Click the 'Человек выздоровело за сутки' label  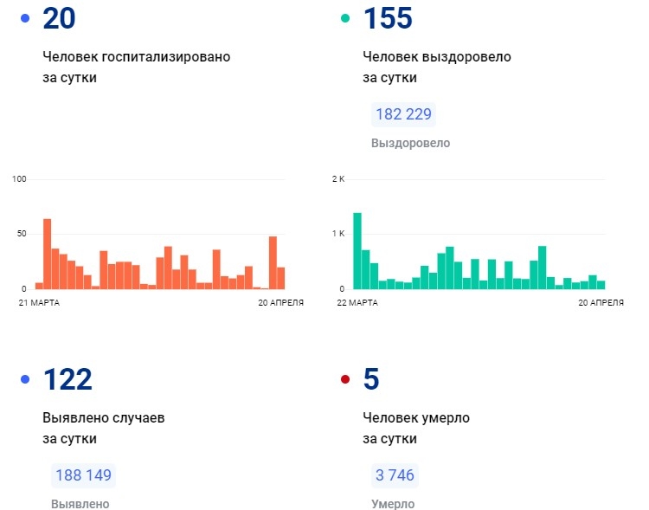point(437,67)
